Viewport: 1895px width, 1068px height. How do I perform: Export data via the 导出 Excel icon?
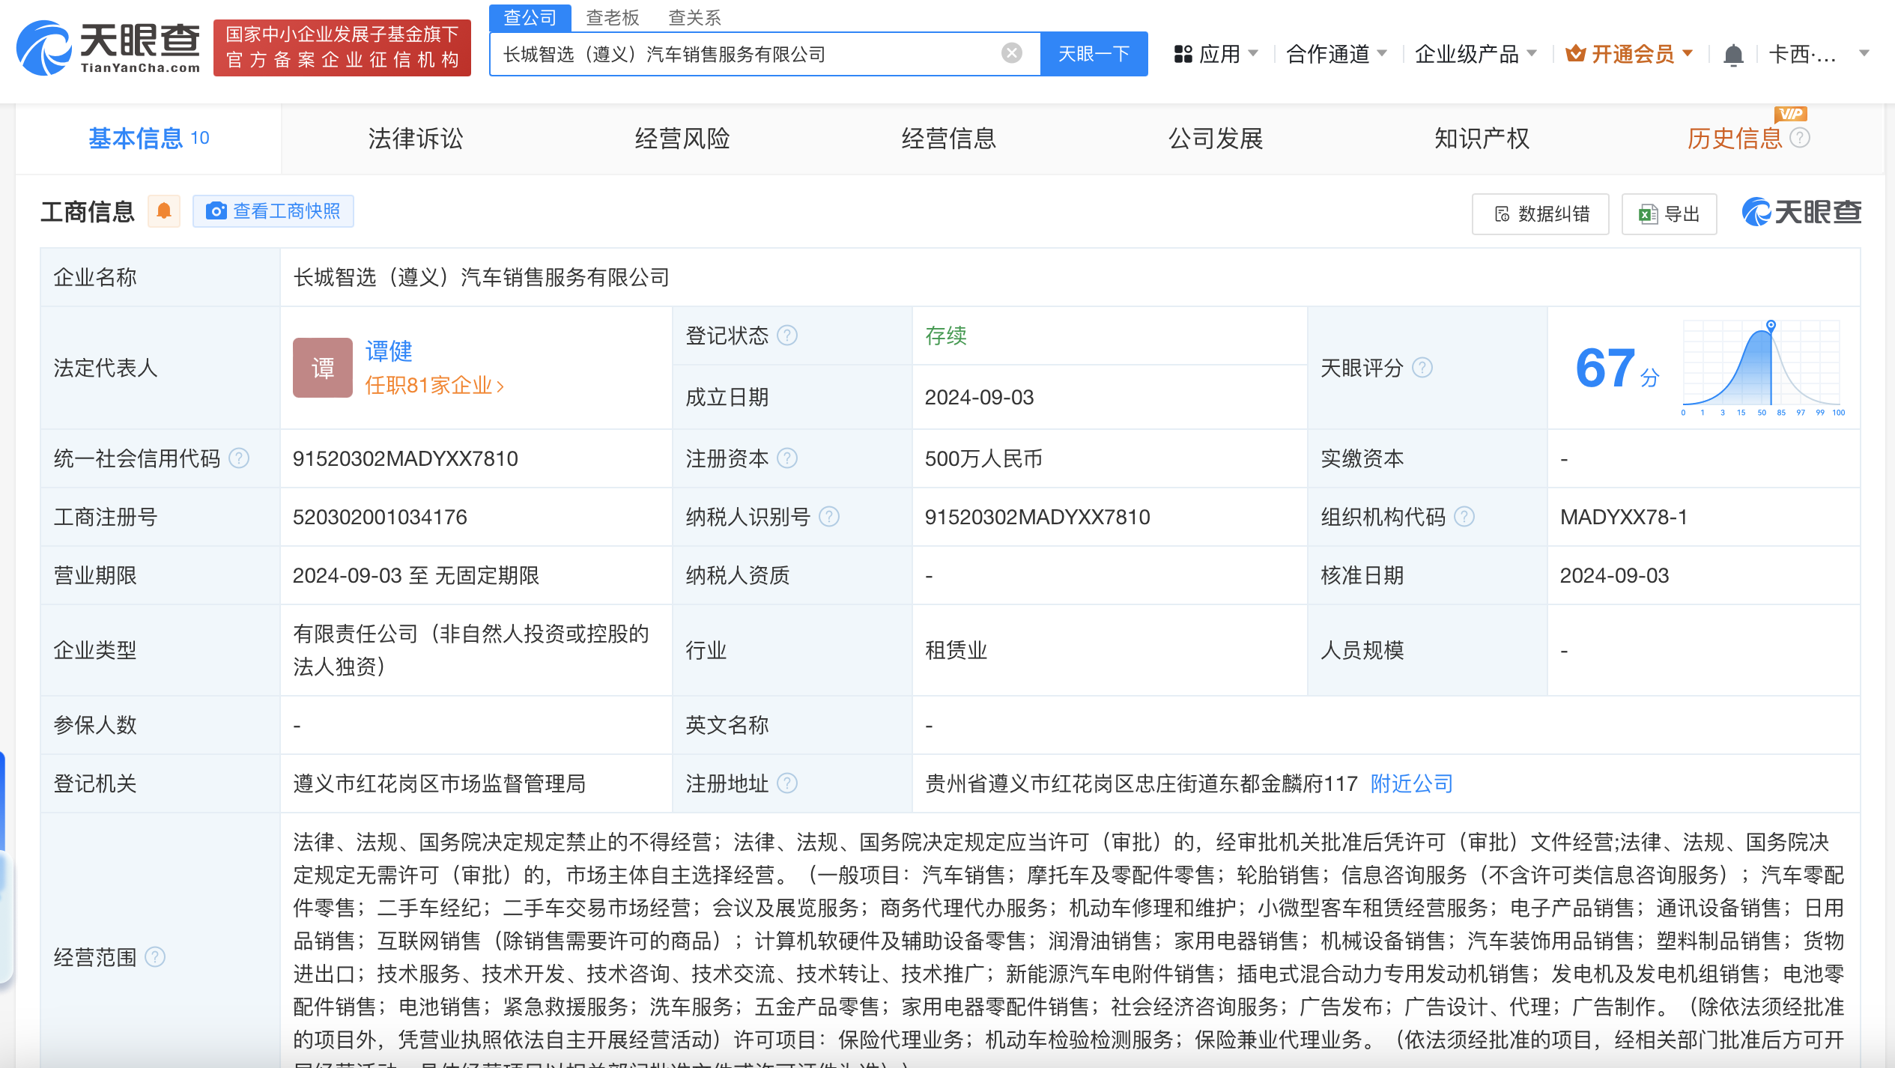pyautogui.click(x=1645, y=214)
